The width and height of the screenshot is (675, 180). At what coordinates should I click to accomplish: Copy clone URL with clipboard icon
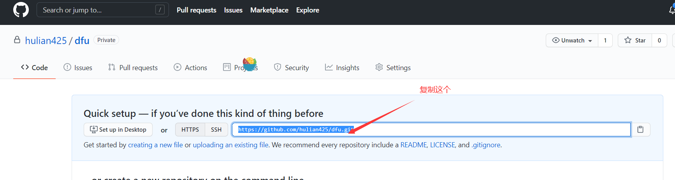[x=640, y=129]
